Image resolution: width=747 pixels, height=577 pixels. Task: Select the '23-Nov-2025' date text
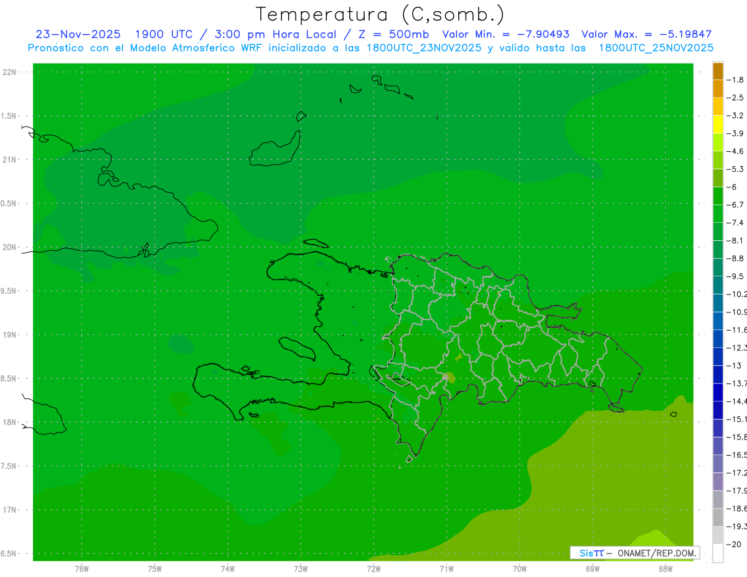point(78,34)
